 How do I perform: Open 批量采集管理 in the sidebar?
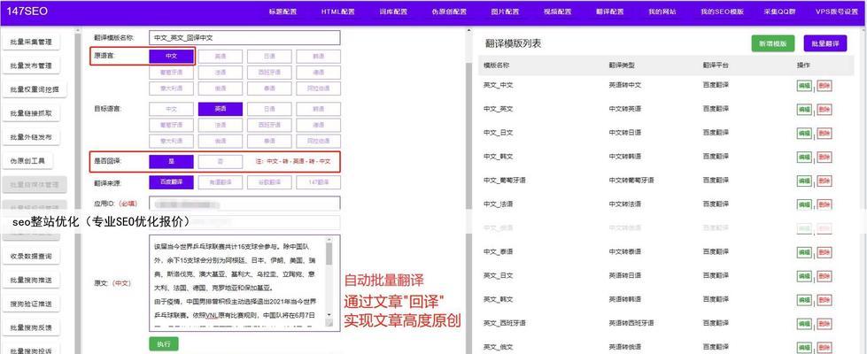[x=30, y=42]
